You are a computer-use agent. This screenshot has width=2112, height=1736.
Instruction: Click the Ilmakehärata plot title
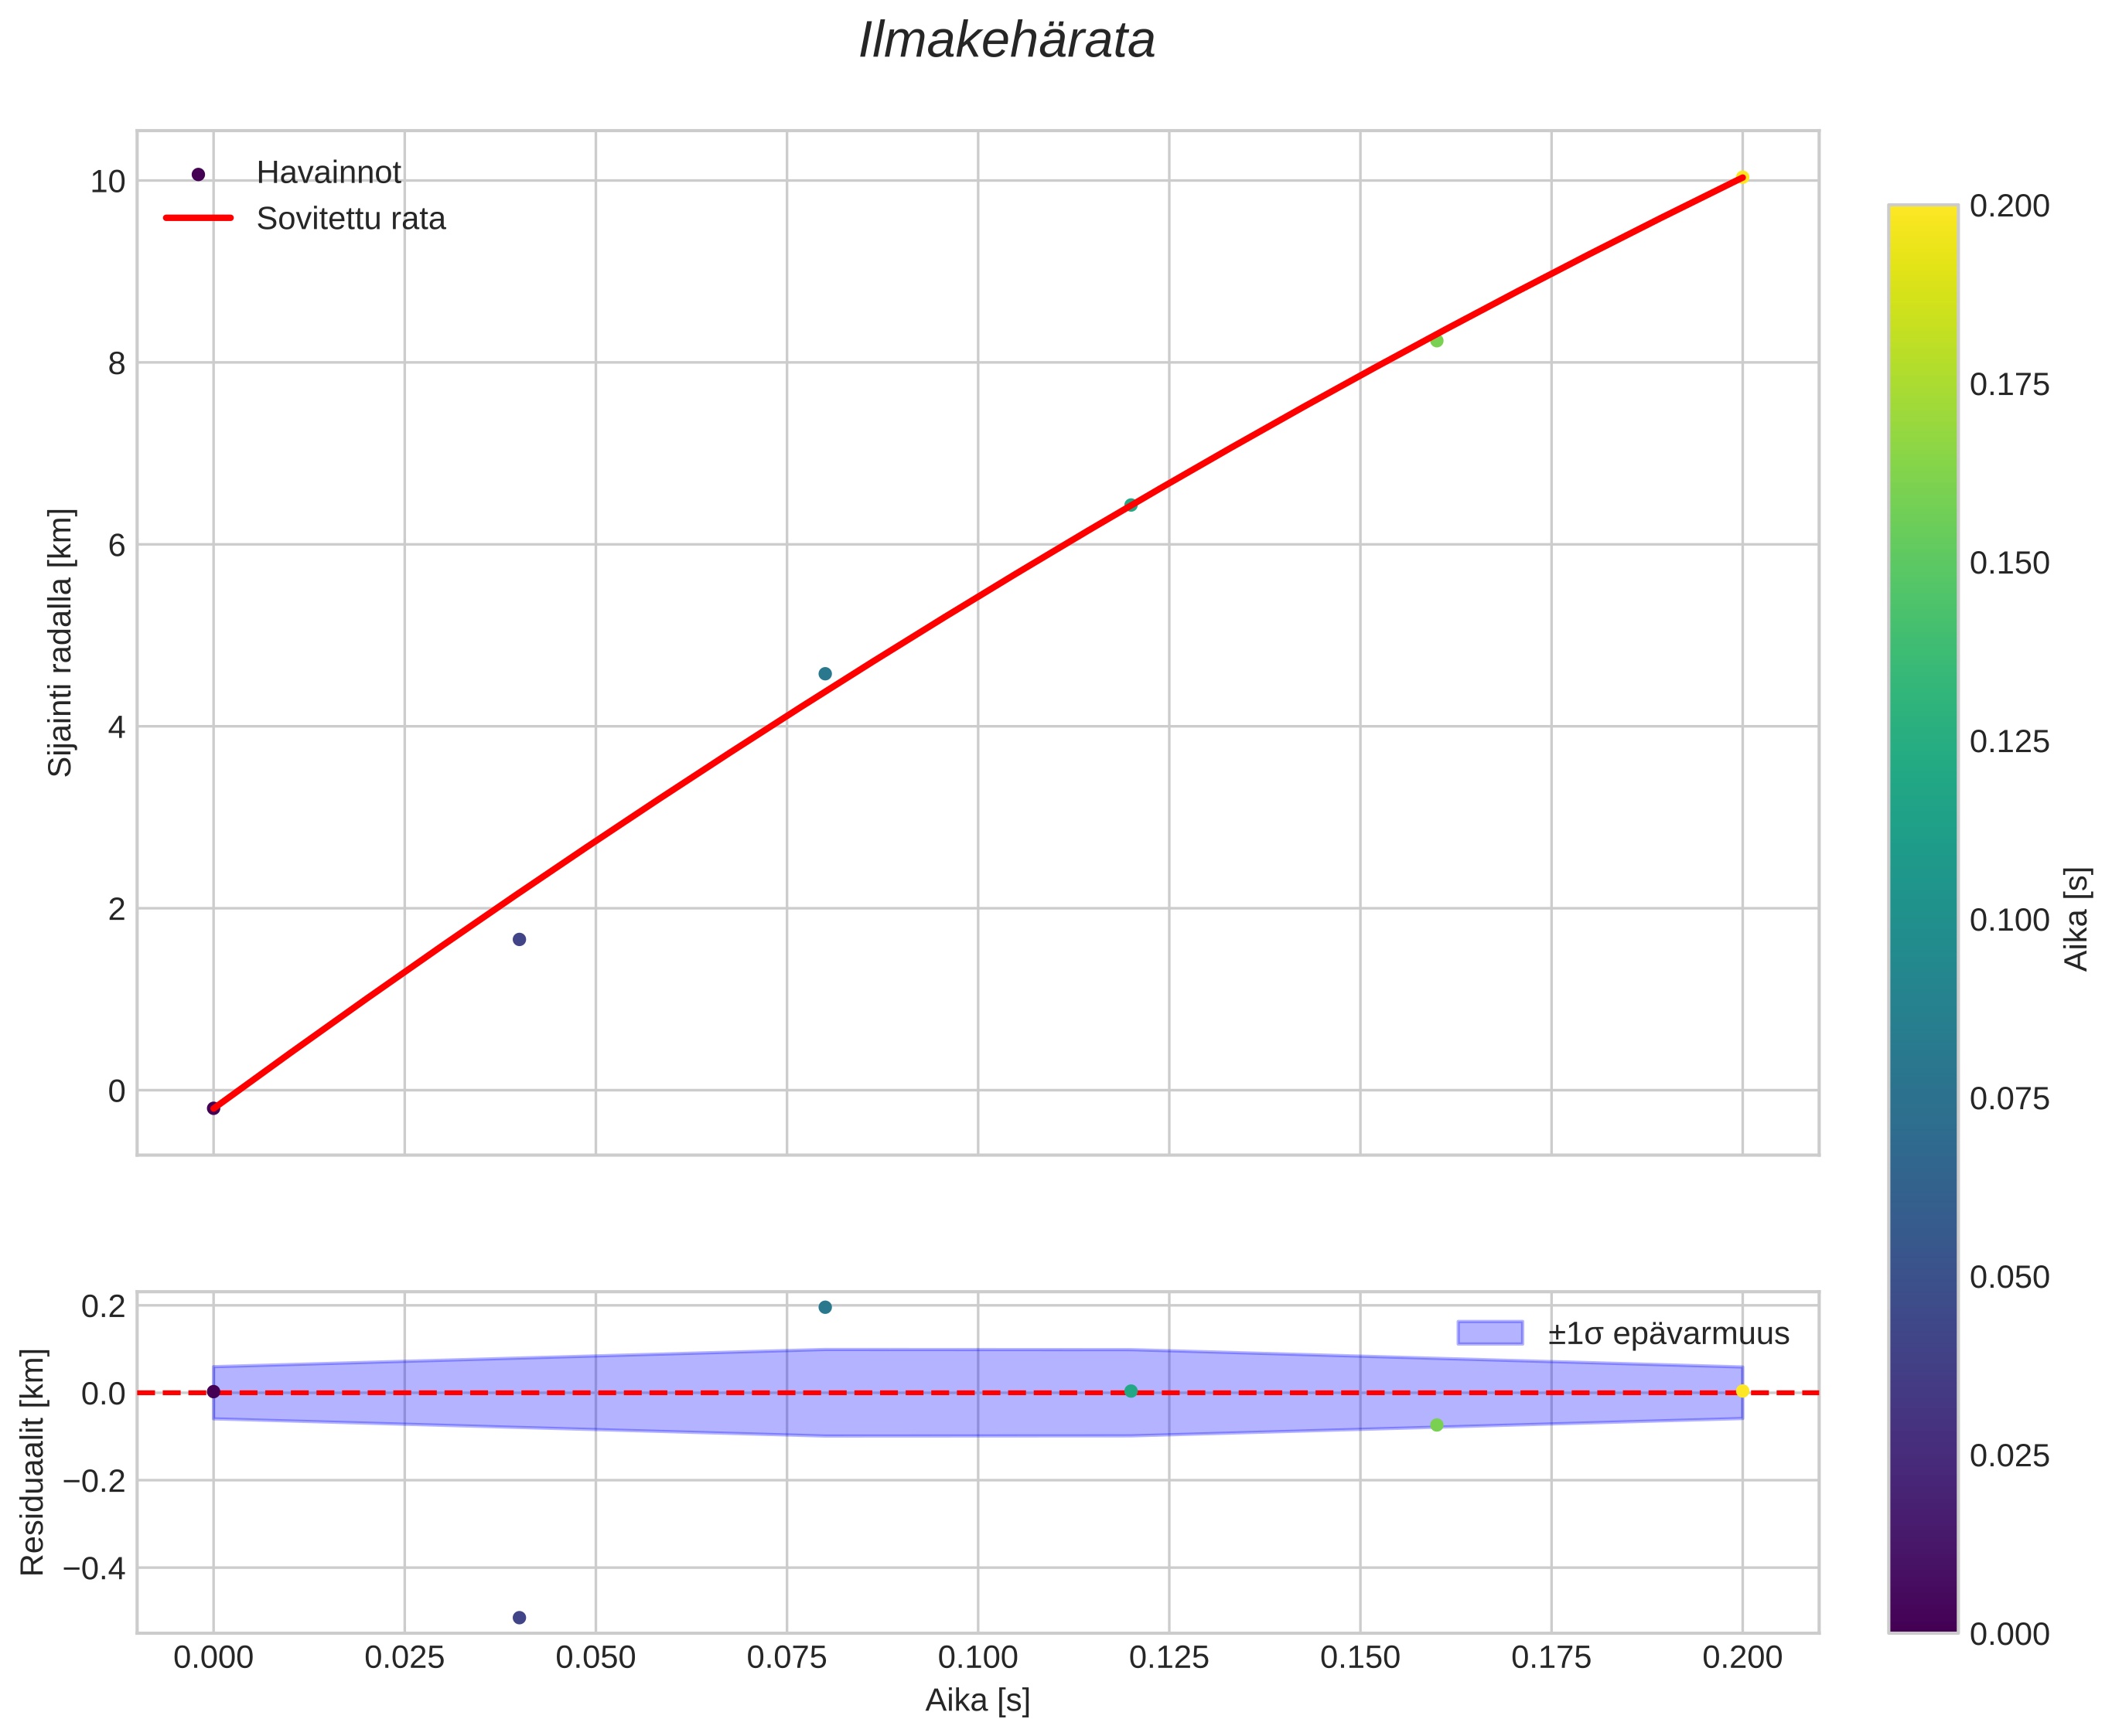(1006, 42)
